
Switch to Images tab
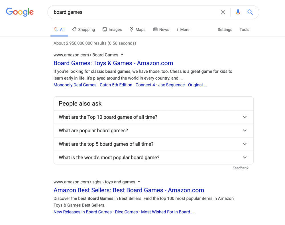[112, 29]
